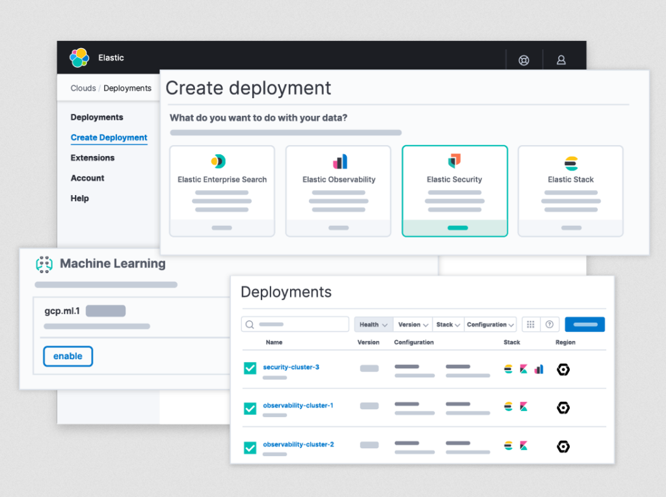Click the Deployments search input field
Image resolution: width=666 pixels, height=497 pixels.
[295, 325]
